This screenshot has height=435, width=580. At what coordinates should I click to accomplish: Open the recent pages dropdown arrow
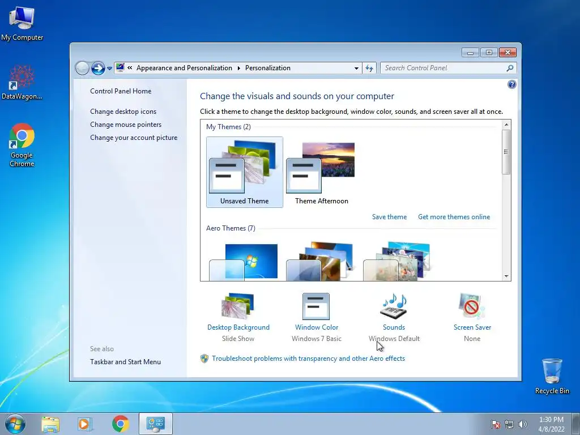tap(109, 69)
